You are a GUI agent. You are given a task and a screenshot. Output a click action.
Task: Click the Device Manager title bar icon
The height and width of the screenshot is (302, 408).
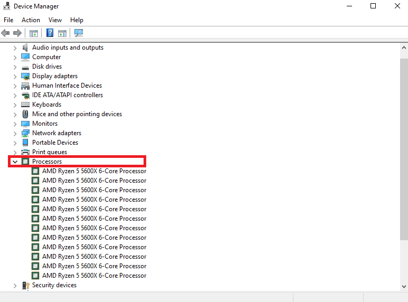coord(6,6)
